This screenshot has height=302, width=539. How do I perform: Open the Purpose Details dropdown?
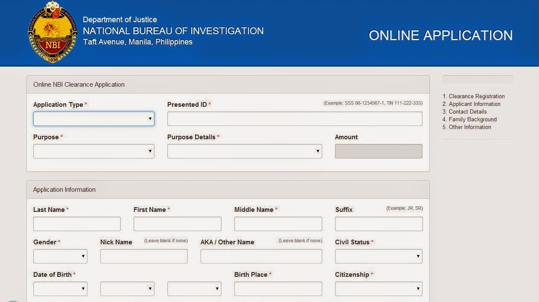[245, 151]
